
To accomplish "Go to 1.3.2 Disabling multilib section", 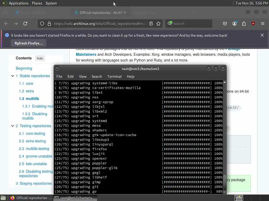I will tap(34, 116).
